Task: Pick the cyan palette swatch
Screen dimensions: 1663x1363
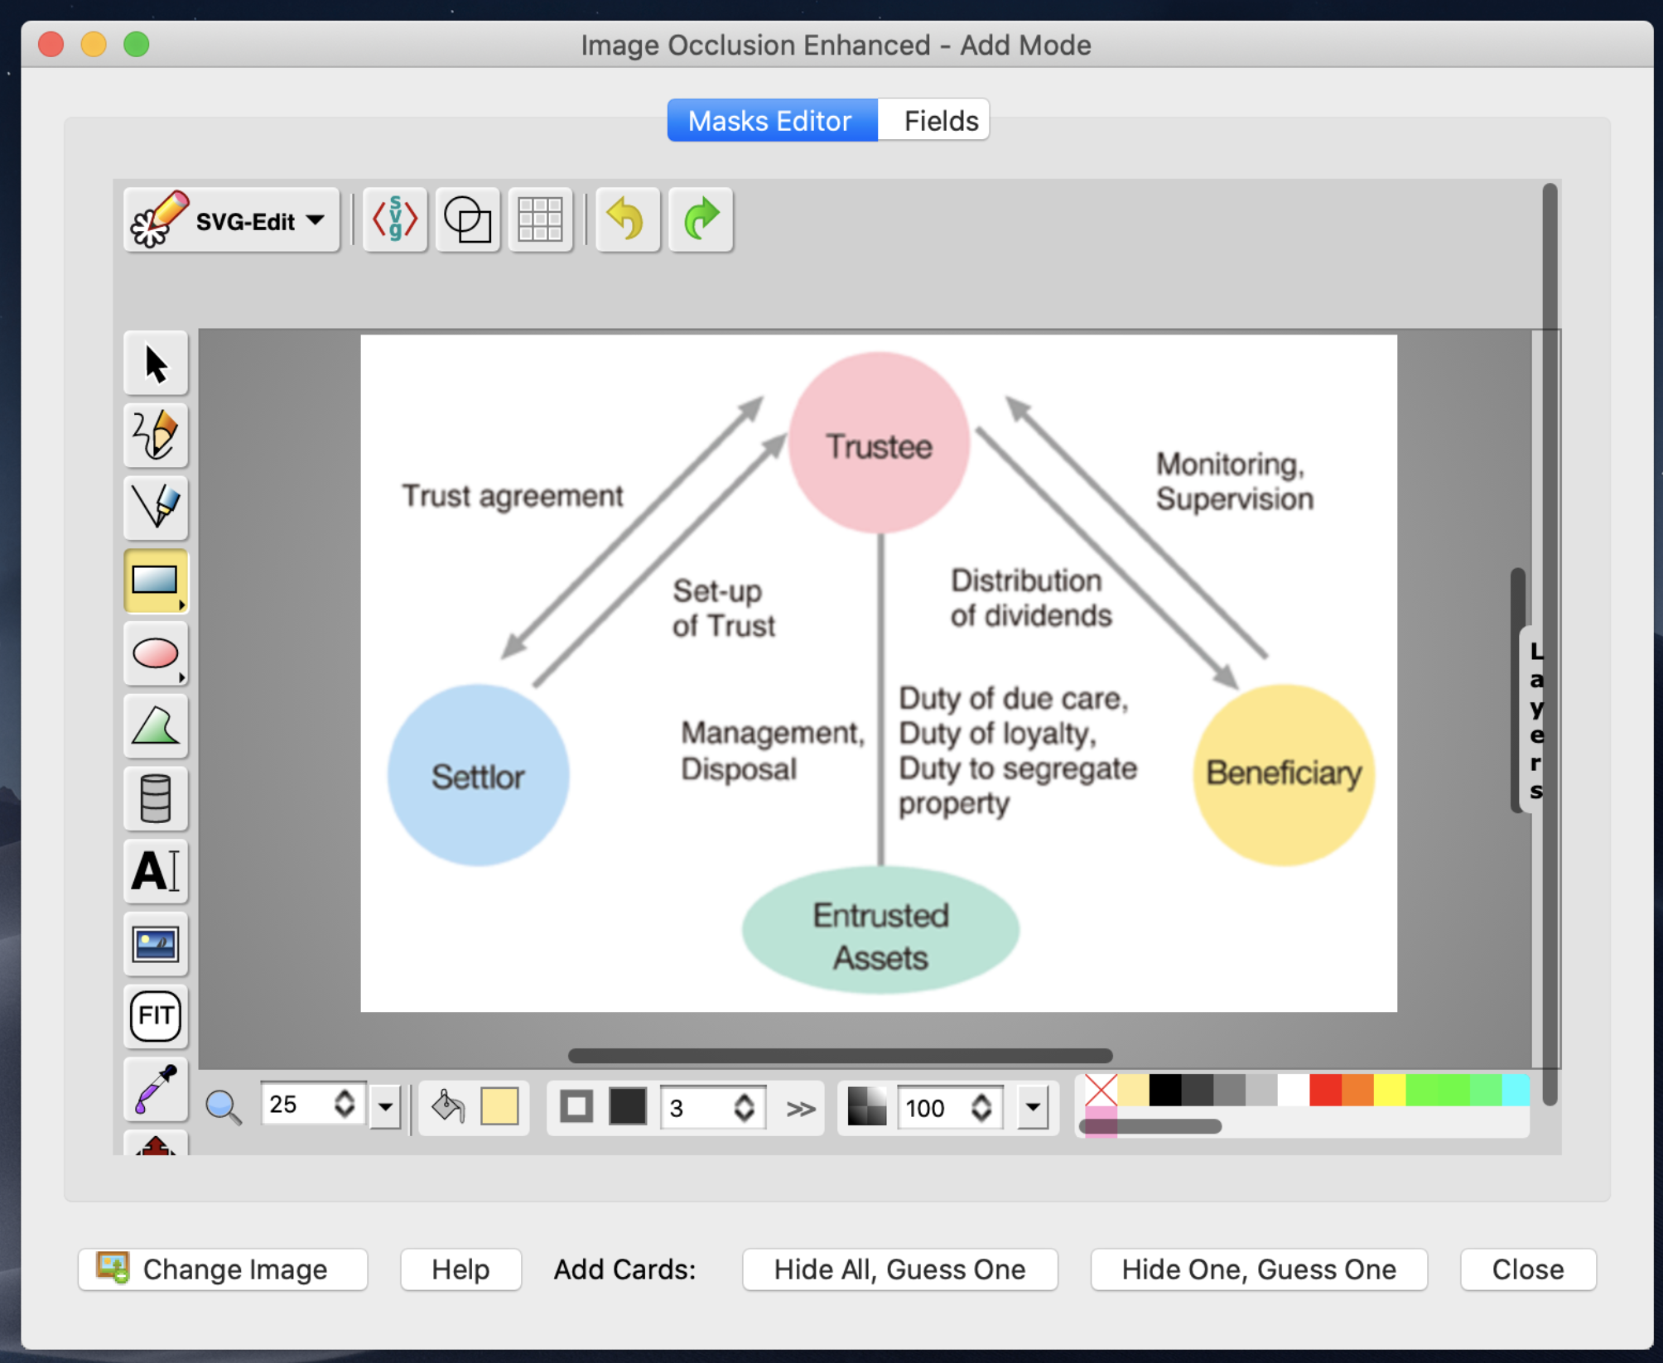Action: coord(1516,1090)
